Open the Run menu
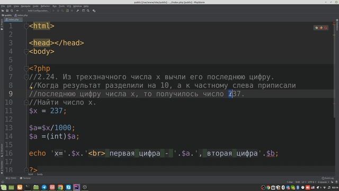The image size is (339, 191). coord(55,6)
